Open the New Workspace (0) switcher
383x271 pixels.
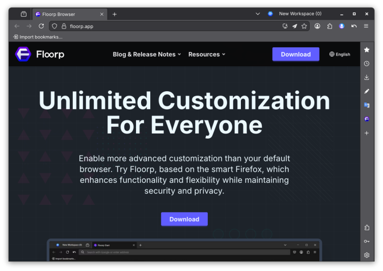coord(300,14)
